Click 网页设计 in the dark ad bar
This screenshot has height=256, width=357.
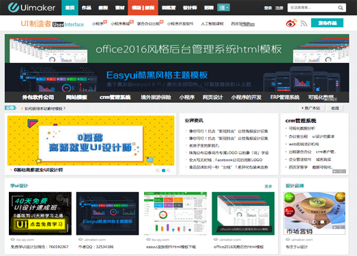[213, 97]
